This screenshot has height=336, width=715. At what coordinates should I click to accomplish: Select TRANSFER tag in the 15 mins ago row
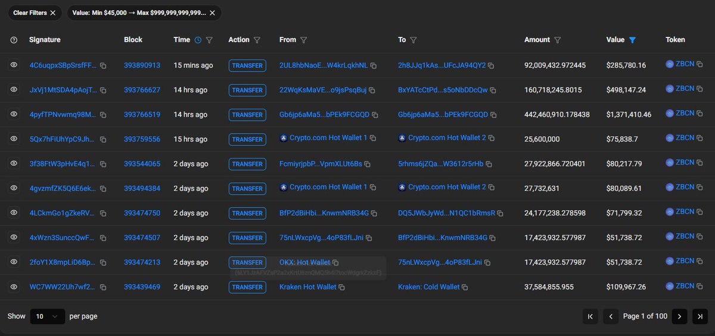tap(247, 66)
